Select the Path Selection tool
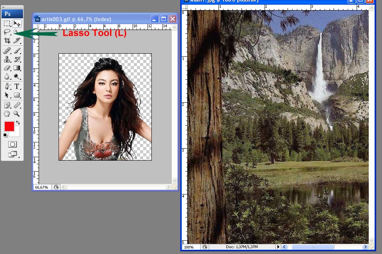382x254 pixels. (x=7, y=95)
